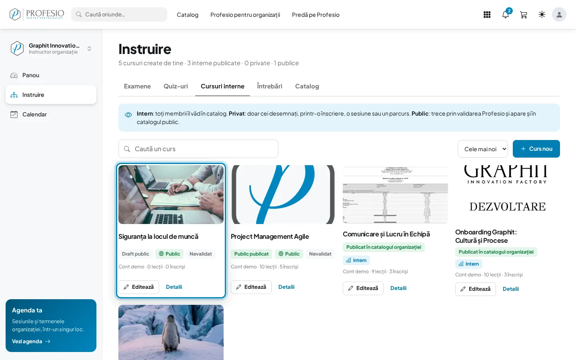Screen dimensions: 576x360
Task: Open the Siguranța la locul de muncă thumbnail
Action: click(x=171, y=194)
